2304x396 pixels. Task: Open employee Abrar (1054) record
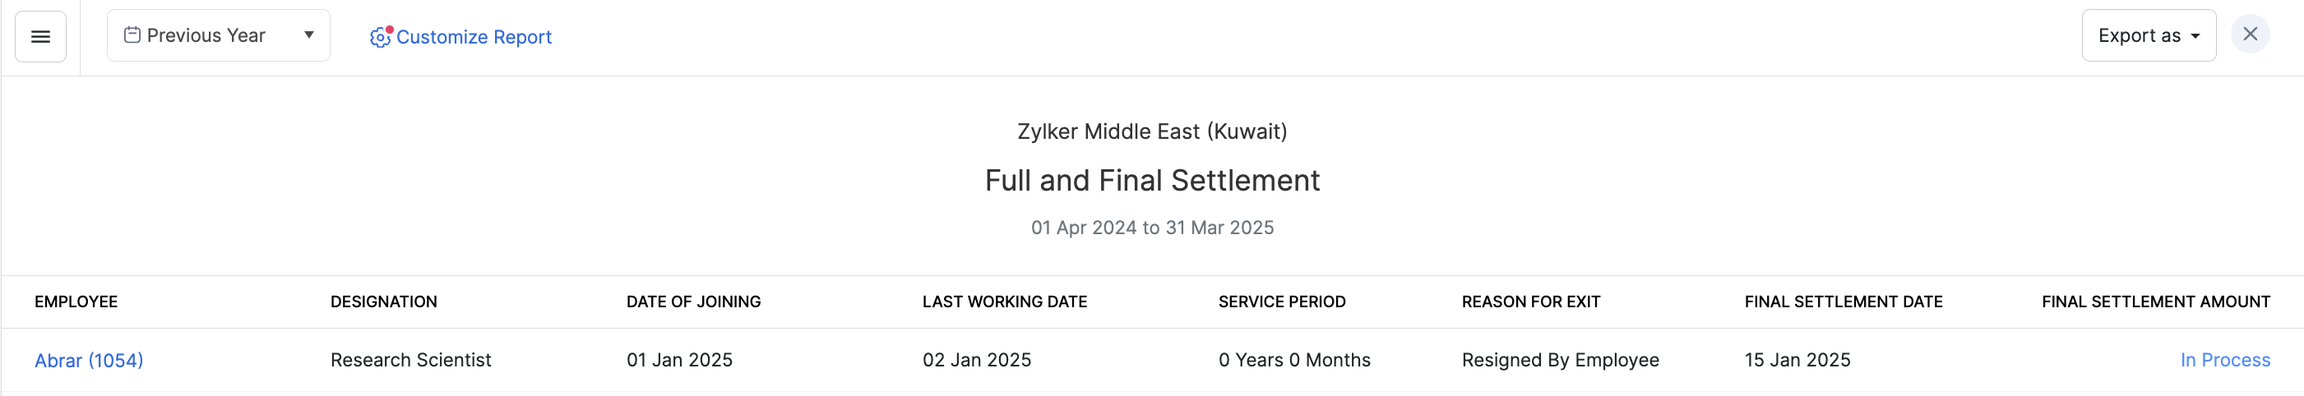[89, 360]
